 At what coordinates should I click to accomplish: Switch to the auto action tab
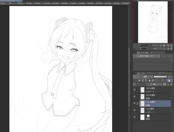165,74
